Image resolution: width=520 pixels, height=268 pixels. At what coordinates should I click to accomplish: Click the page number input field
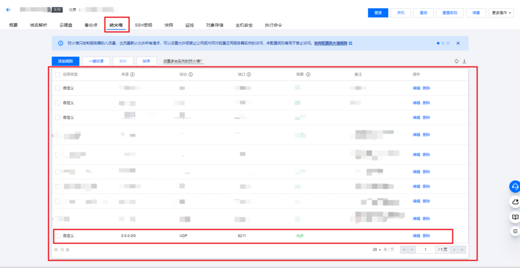point(426,250)
